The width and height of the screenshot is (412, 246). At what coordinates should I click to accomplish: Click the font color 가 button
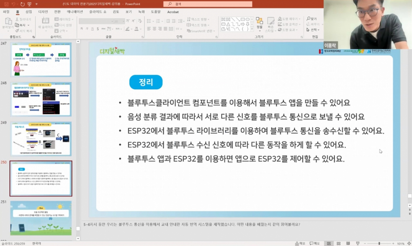click(x=136, y=29)
